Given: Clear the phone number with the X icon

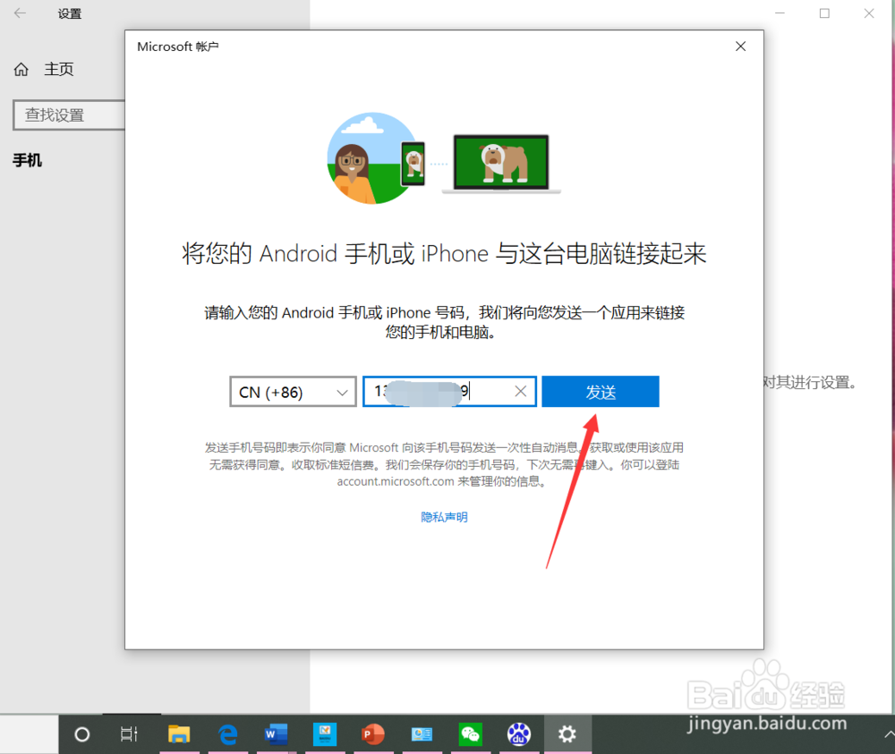Looking at the screenshot, I should pos(520,391).
